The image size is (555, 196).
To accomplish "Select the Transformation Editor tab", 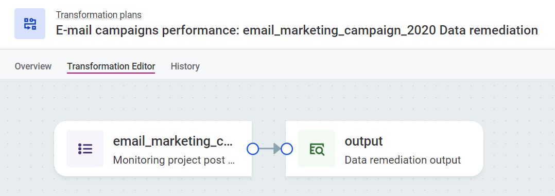I will click(x=111, y=66).
